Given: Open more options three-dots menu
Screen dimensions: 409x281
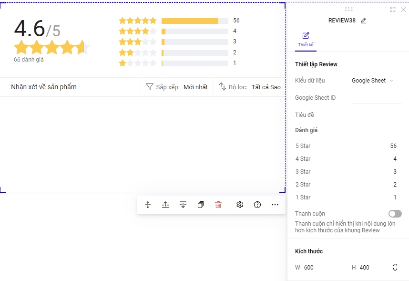Looking at the screenshot, I should pos(275,205).
